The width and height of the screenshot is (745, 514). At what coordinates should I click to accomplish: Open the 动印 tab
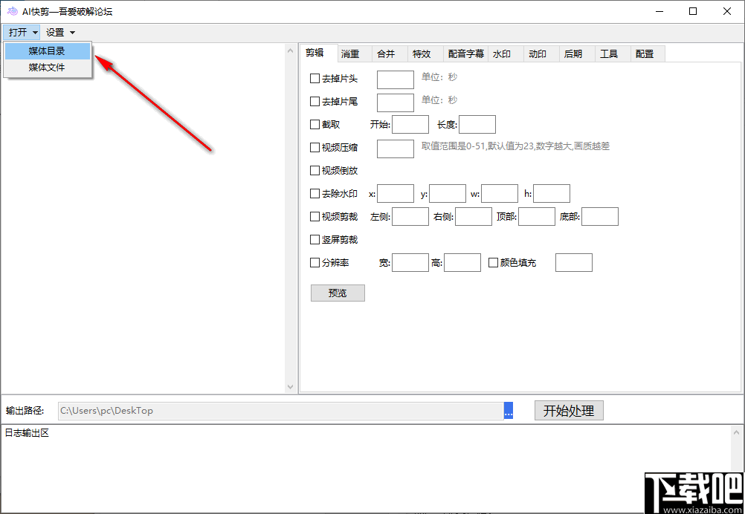(541, 54)
